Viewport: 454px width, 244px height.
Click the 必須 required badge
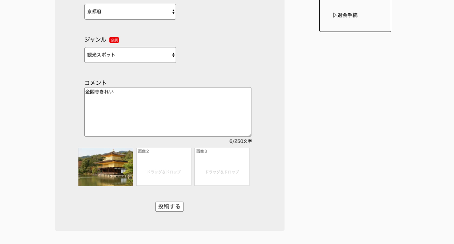114,40
